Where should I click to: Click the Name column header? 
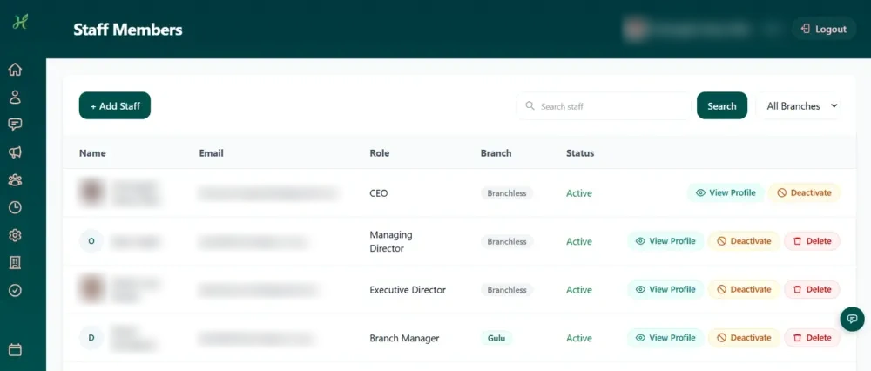tap(92, 153)
